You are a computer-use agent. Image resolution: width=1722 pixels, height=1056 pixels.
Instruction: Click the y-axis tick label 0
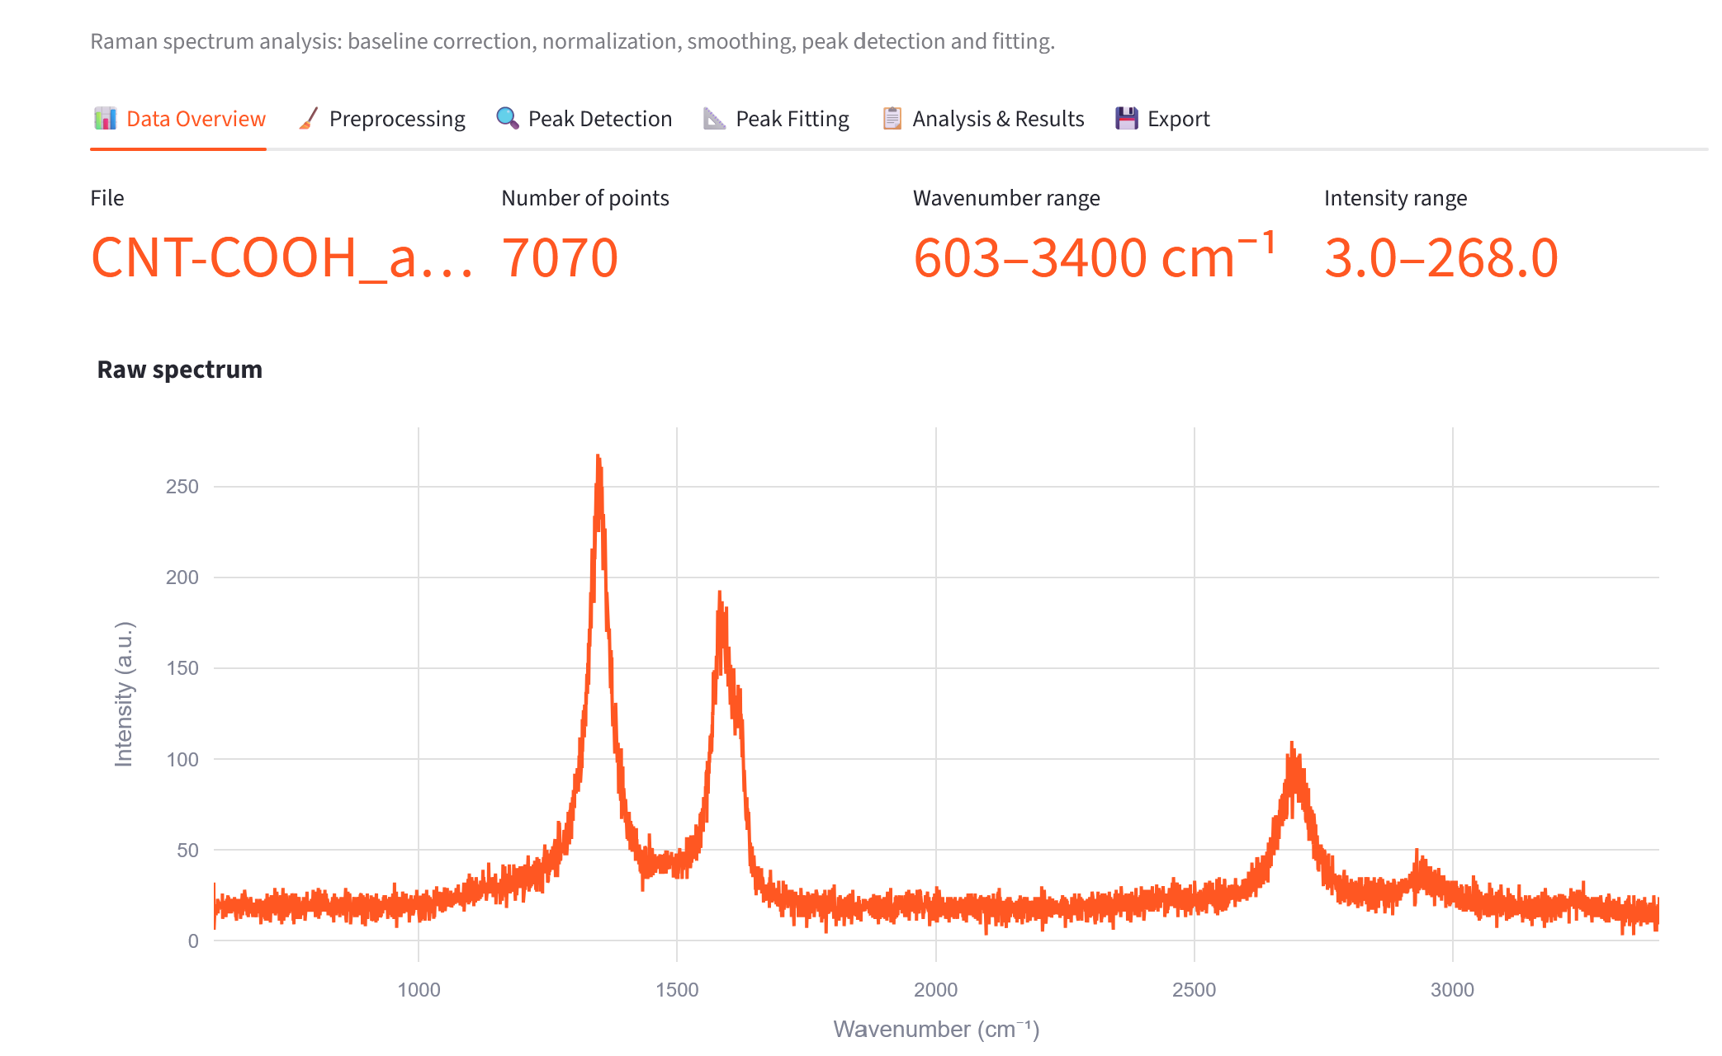[193, 941]
